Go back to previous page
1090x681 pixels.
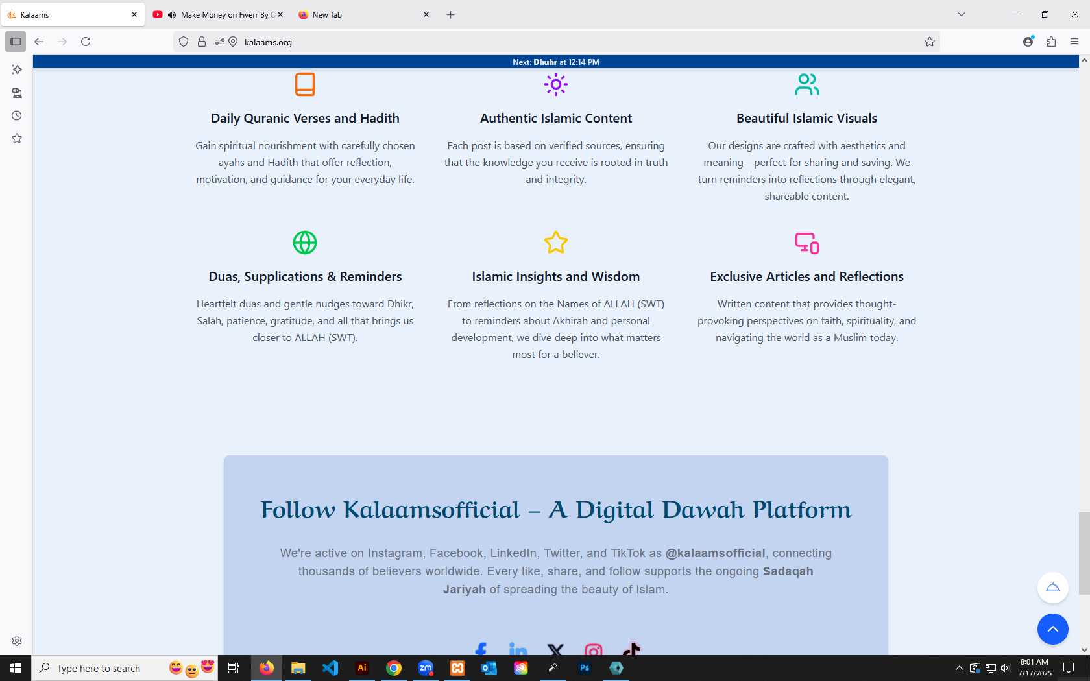39,42
